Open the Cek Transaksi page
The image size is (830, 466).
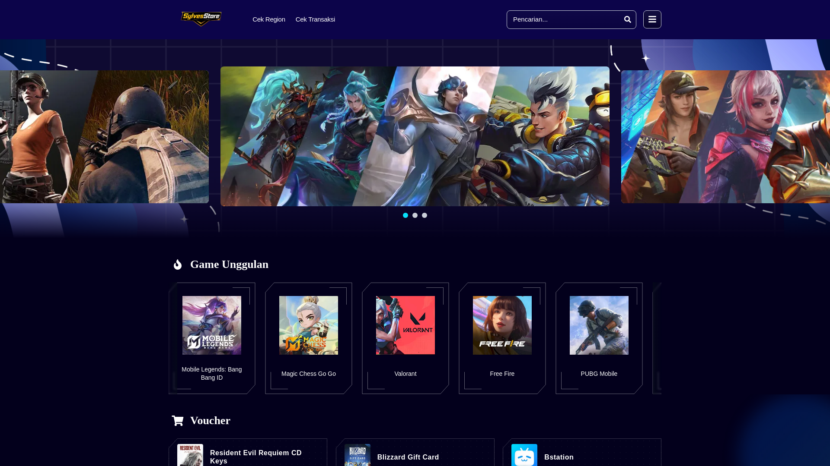pos(315,19)
